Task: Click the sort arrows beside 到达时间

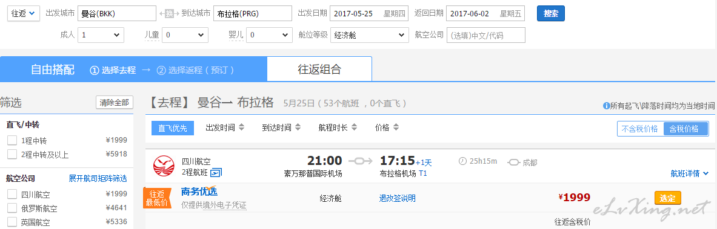Action: click(x=298, y=127)
